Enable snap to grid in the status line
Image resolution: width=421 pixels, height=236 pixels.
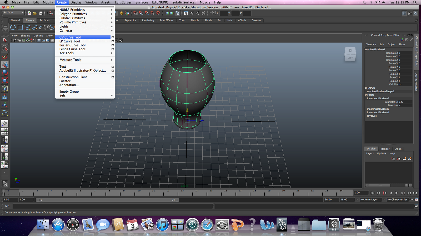coord(135,13)
